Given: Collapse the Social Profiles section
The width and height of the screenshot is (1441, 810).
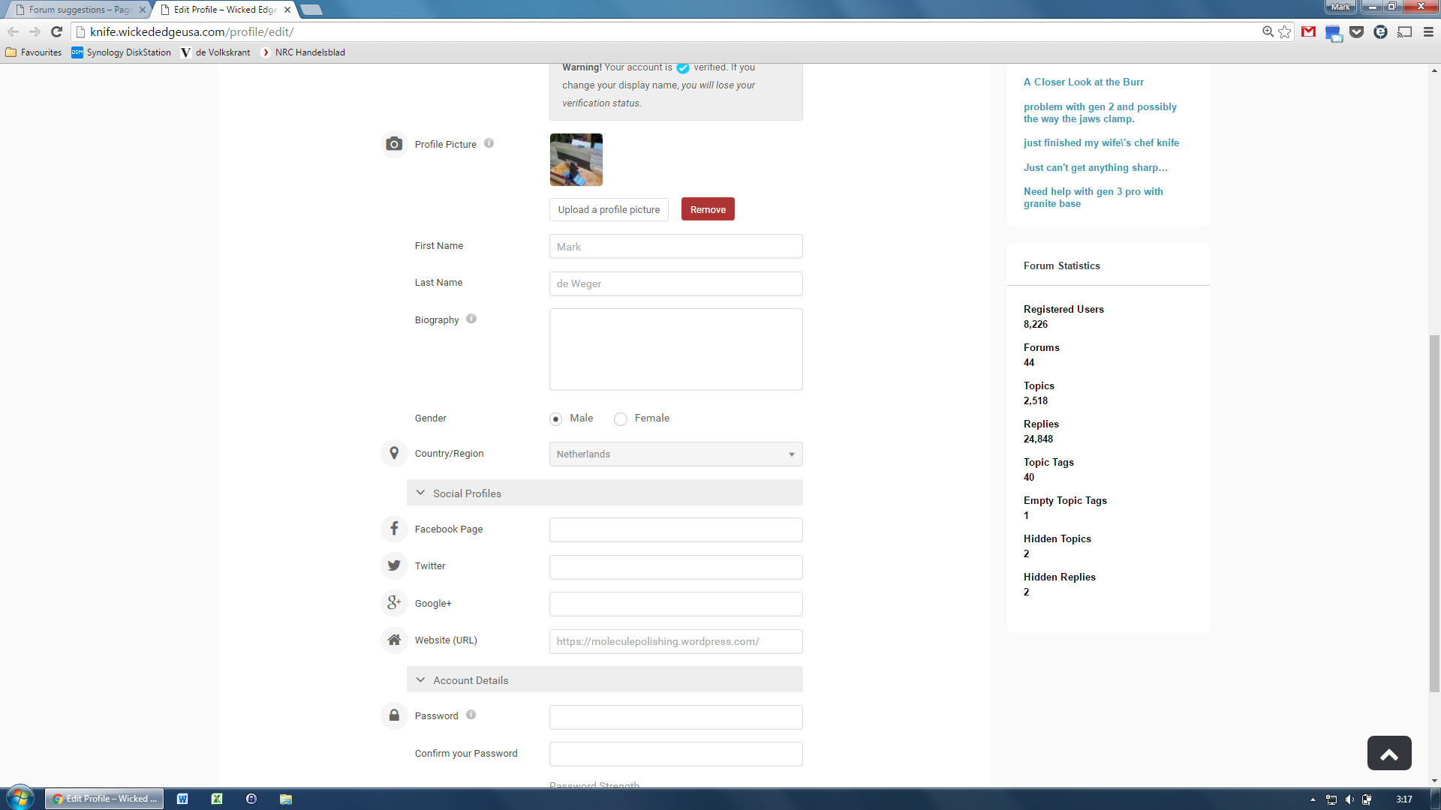Looking at the screenshot, I should (420, 493).
